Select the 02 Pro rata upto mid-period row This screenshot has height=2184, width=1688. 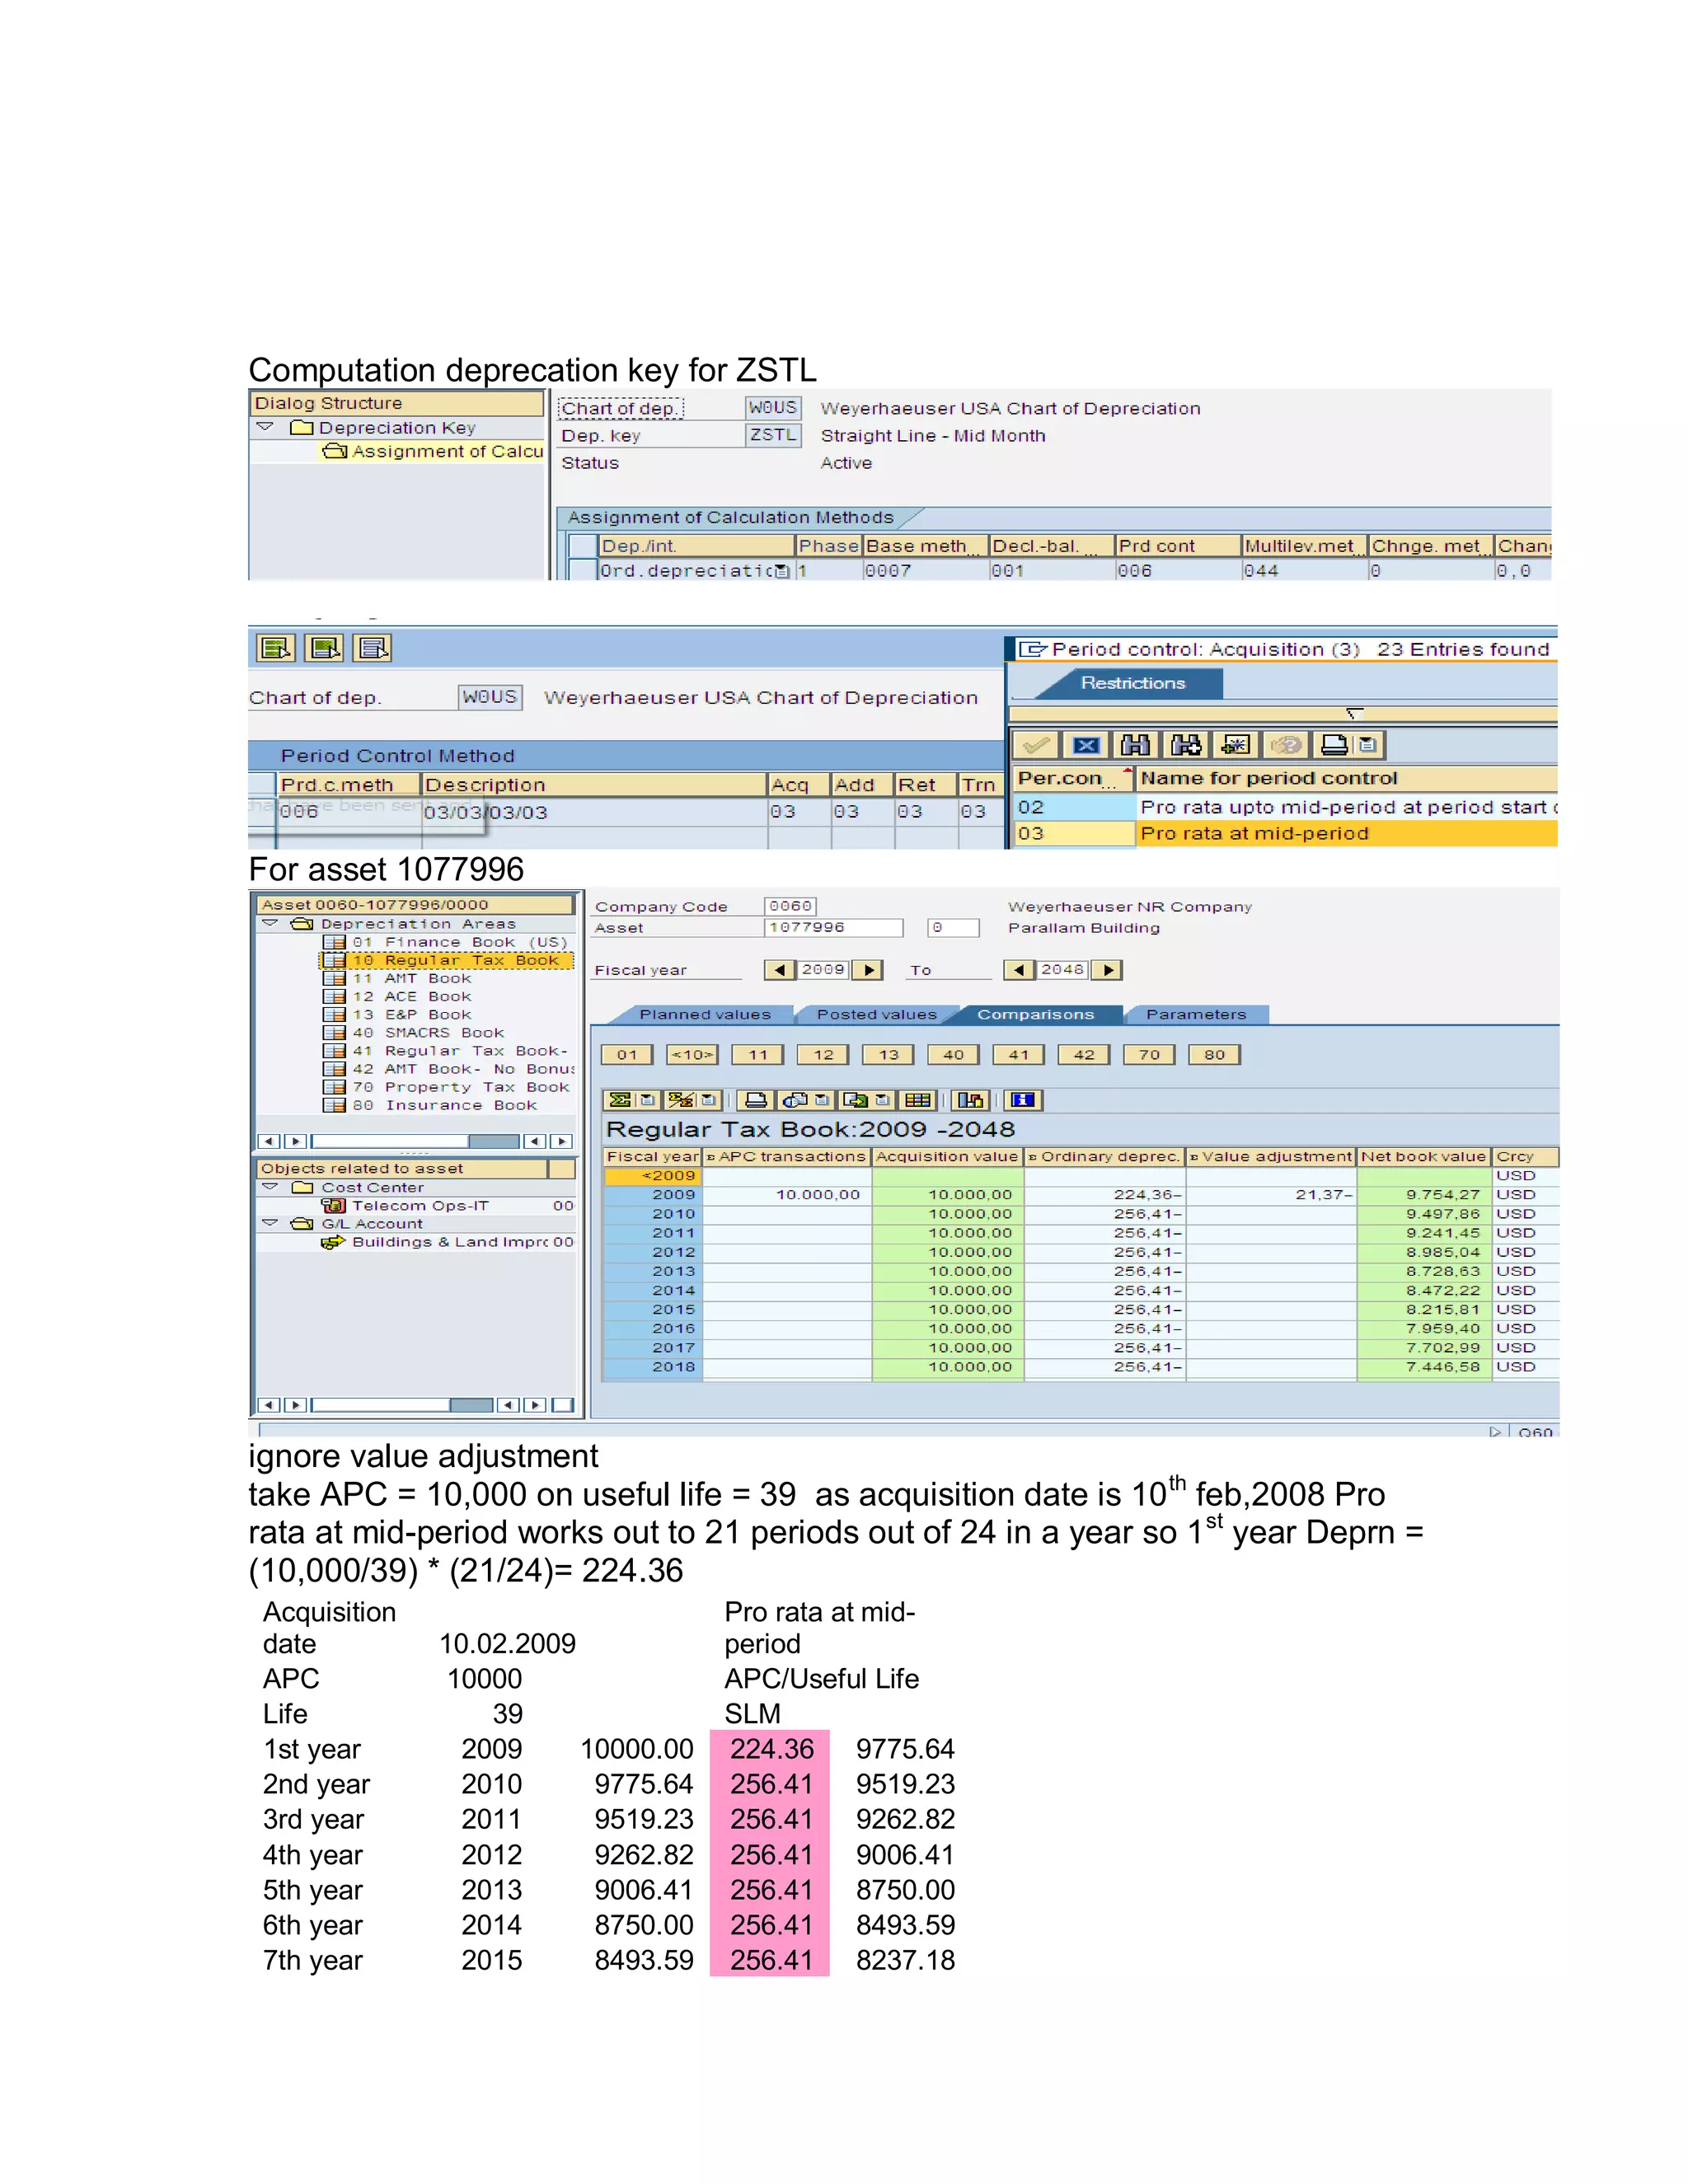[1286, 807]
